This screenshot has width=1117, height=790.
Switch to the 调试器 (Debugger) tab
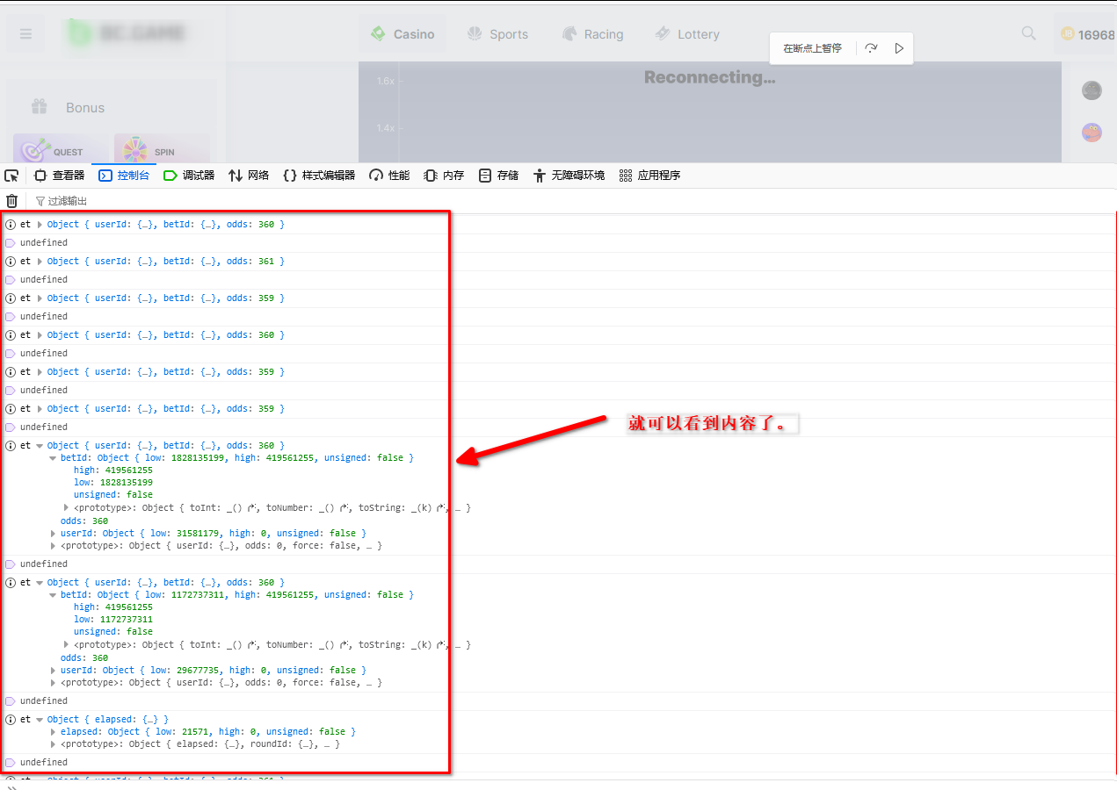pos(189,176)
